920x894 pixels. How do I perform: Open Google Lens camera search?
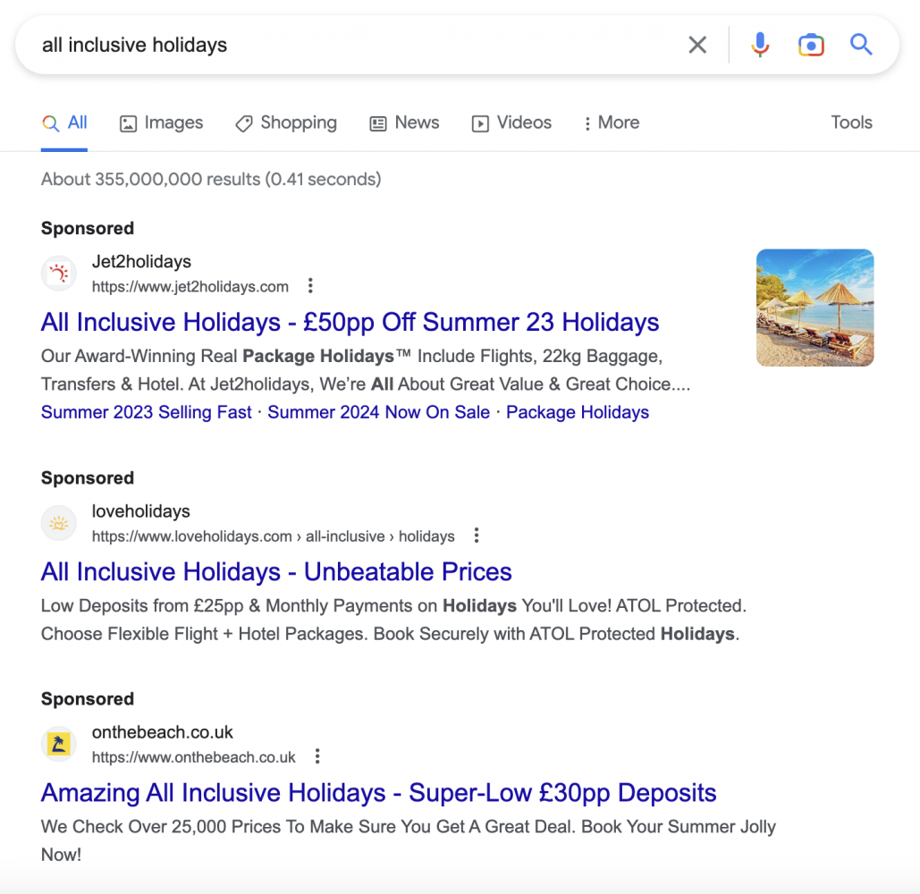(811, 45)
